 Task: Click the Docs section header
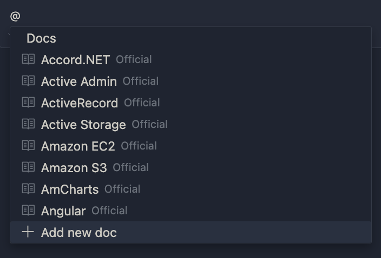(41, 38)
